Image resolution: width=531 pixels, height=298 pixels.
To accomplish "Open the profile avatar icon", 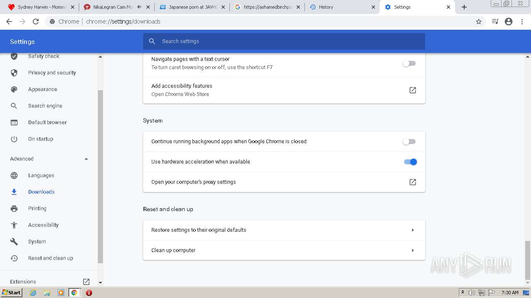I will coord(509,22).
